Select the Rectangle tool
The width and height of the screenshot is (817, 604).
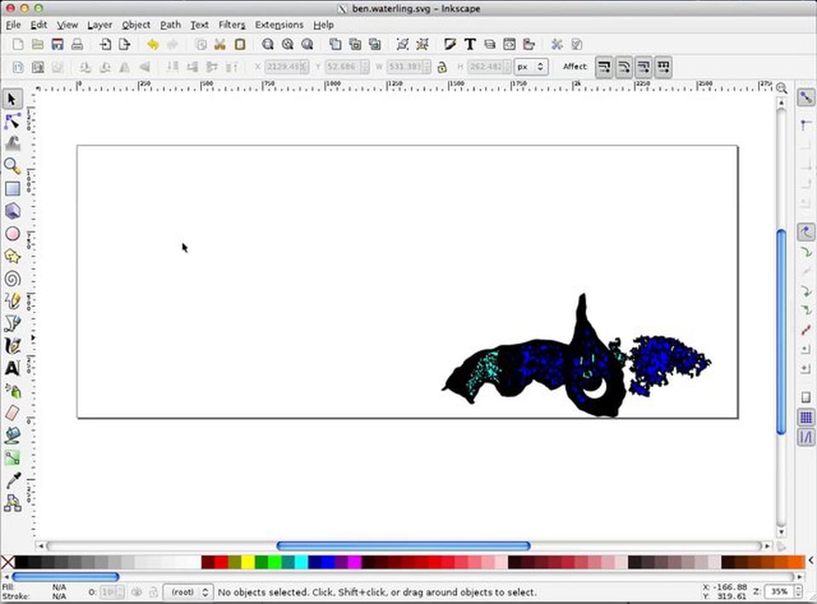point(12,189)
